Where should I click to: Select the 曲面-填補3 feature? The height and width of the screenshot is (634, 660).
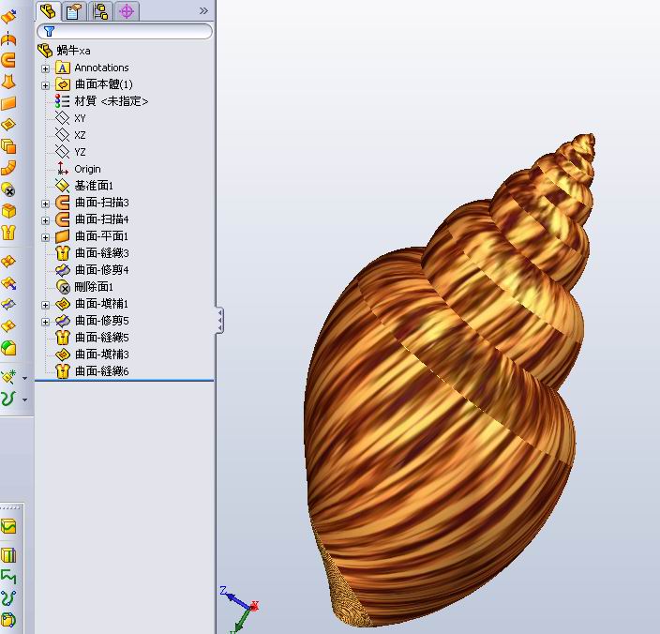pos(92,355)
